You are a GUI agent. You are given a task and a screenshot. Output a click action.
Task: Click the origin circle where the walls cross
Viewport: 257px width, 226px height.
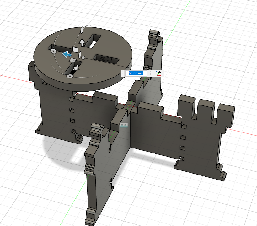tap(129, 105)
